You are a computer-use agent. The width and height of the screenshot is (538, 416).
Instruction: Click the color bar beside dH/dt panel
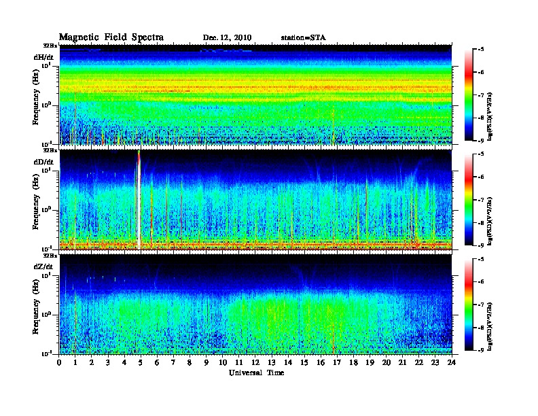(469, 95)
